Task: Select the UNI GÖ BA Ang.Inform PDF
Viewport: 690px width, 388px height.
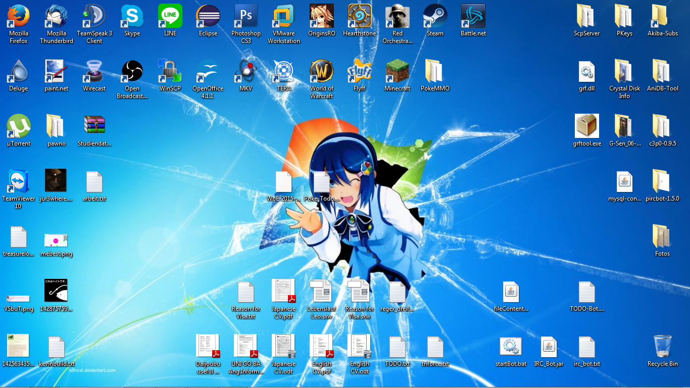Action: coord(246,347)
